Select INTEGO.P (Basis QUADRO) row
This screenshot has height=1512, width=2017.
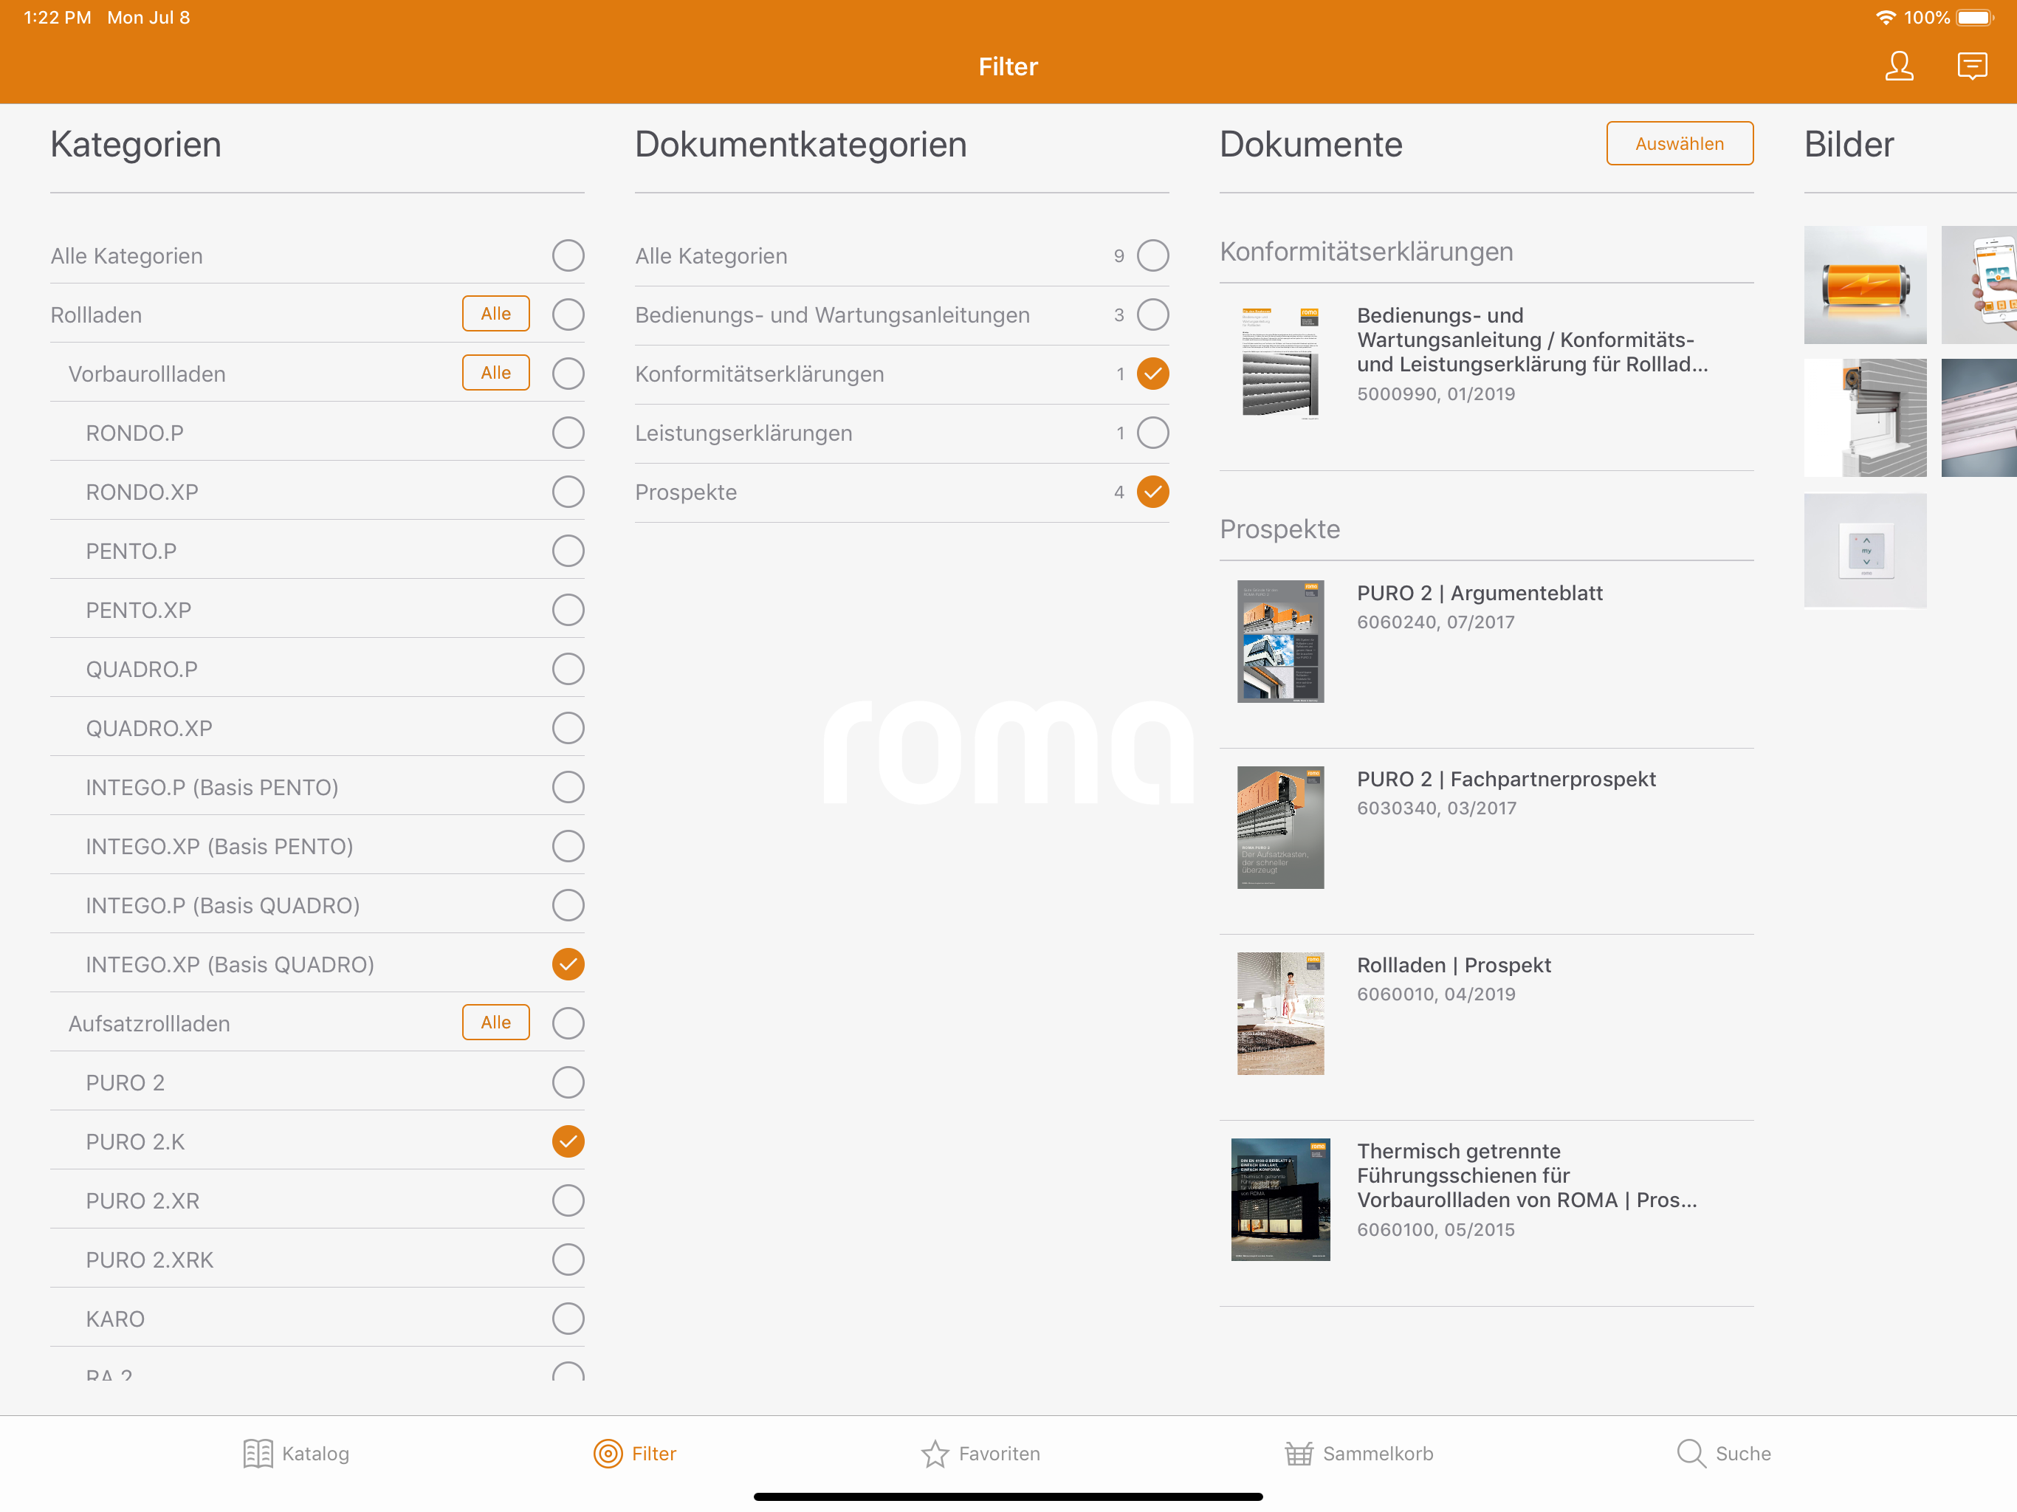coord(317,906)
